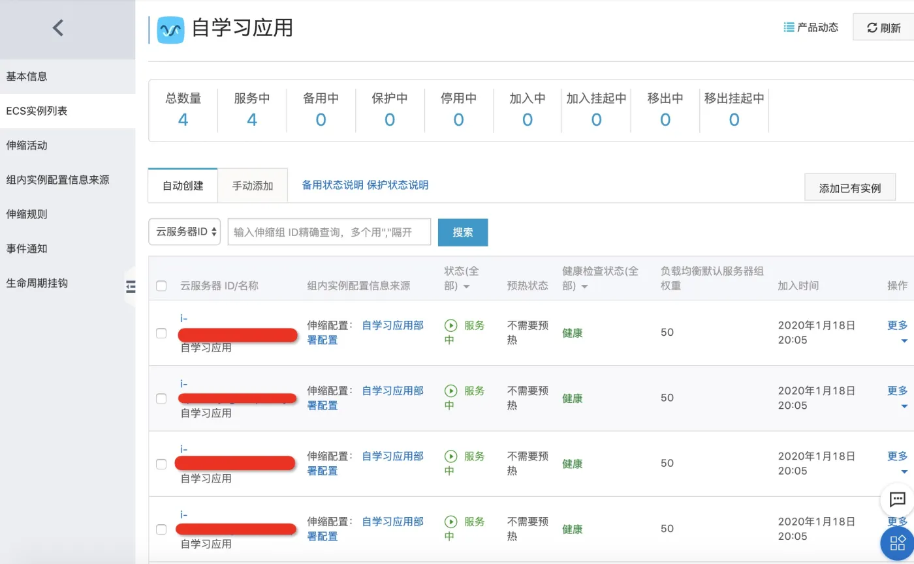Viewport: 914px width, 564px height.
Task: Click the blue 搜索 button
Action: pyautogui.click(x=463, y=232)
